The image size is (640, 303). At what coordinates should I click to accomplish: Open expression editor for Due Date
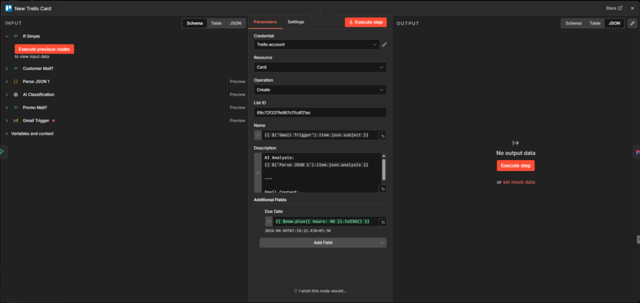382,222
